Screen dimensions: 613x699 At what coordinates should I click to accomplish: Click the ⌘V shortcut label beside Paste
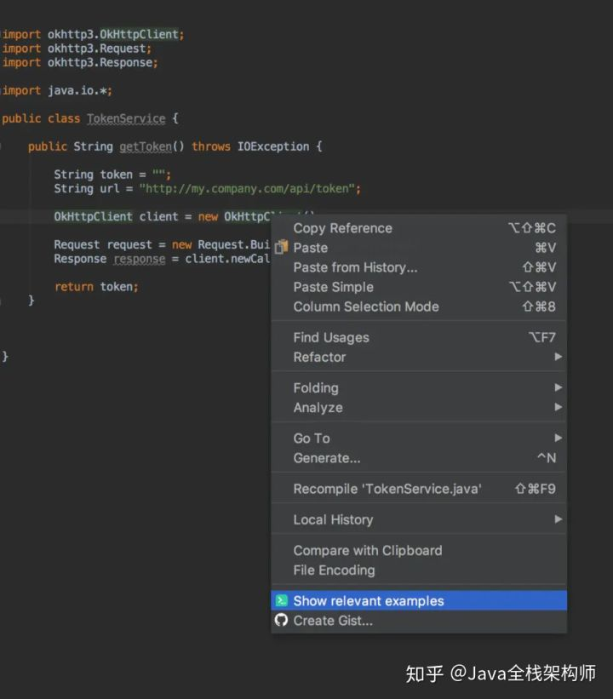click(x=545, y=248)
